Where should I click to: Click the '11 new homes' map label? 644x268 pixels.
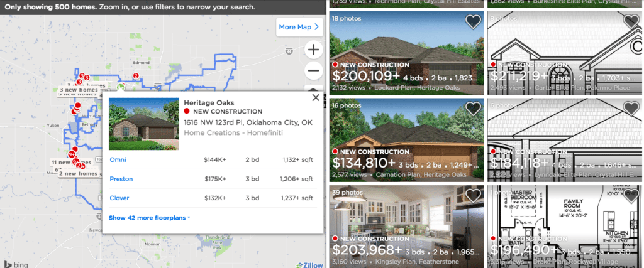click(x=72, y=163)
